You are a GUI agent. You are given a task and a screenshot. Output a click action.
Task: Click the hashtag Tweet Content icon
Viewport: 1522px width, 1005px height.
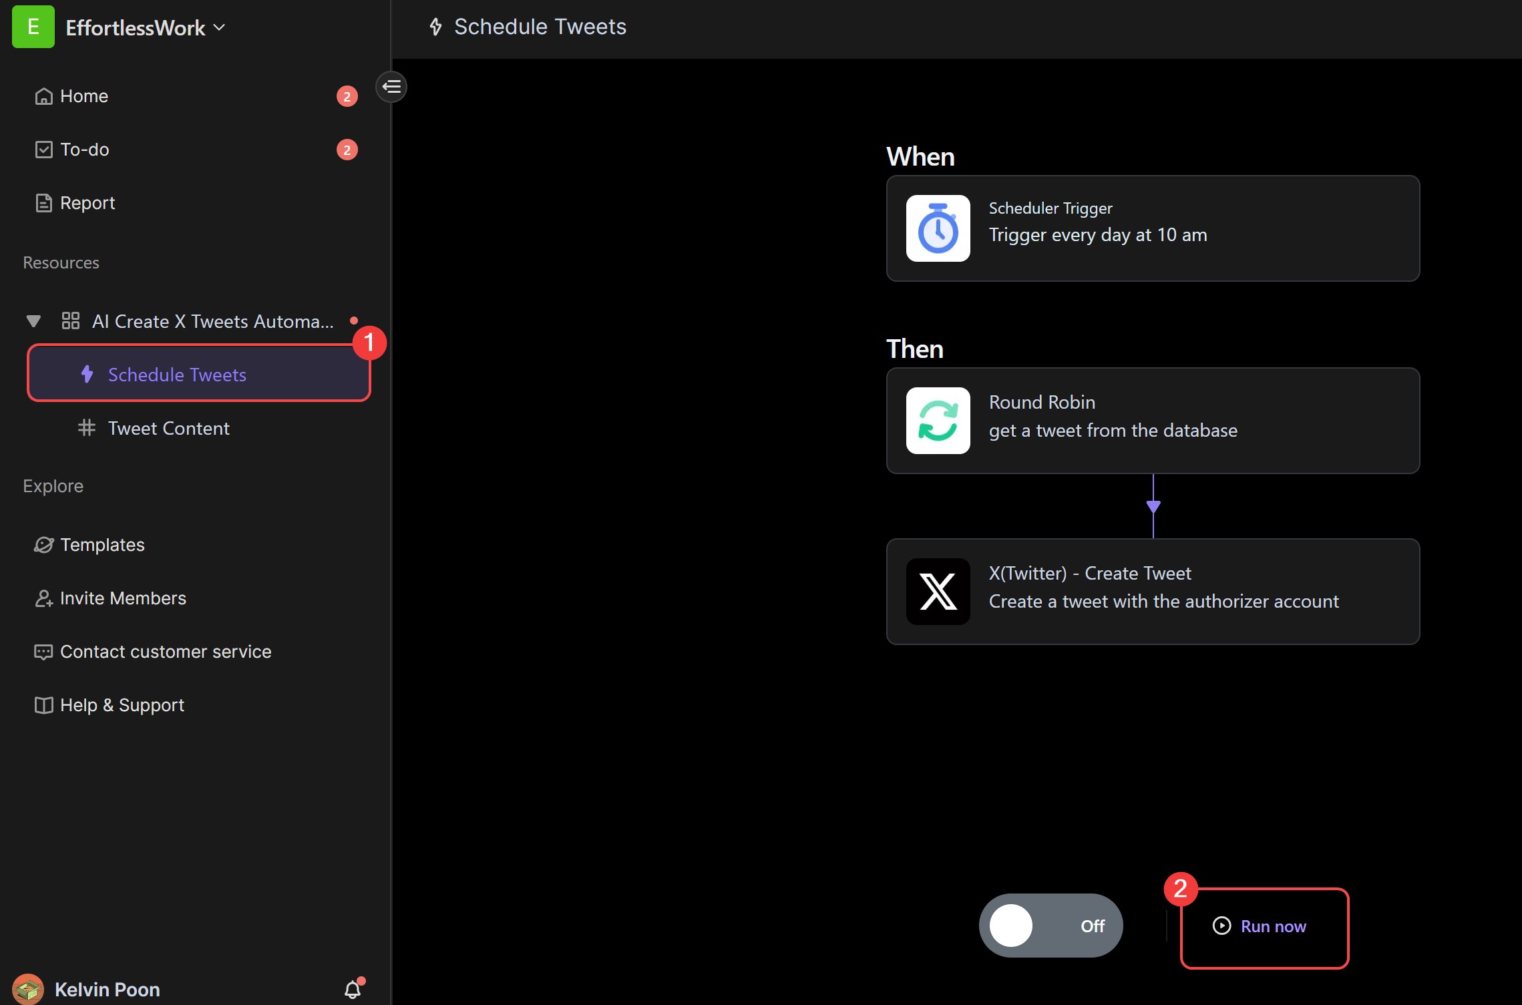(86, 427)
